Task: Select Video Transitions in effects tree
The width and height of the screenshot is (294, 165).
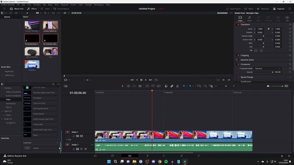Action: pyautogui.click(x=13, y=92)
